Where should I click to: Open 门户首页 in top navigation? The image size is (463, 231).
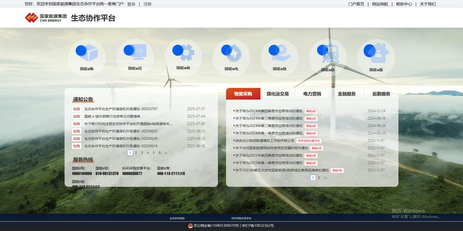(x=356, y=4)
